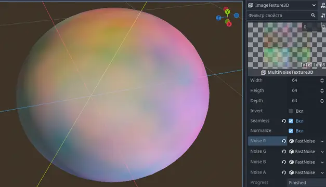Click the property filter search field
Viewport: 326px width, 187px height.
282,16
